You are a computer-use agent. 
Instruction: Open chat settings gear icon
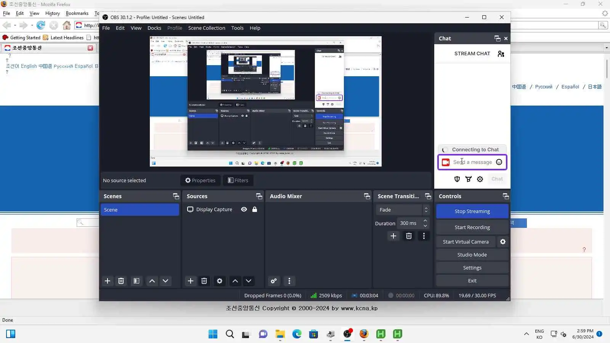tap(480, 179)
